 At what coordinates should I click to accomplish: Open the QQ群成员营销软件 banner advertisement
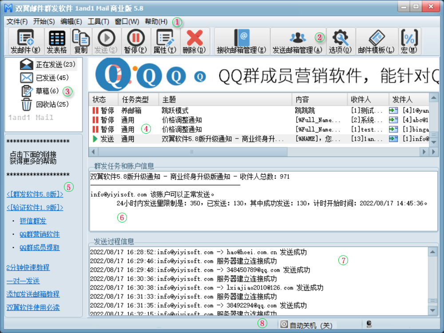tap(263, 75)
